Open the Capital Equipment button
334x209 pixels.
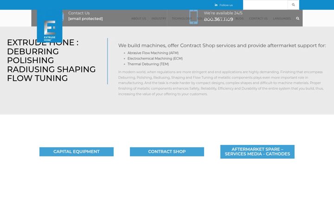click(77, 151)
